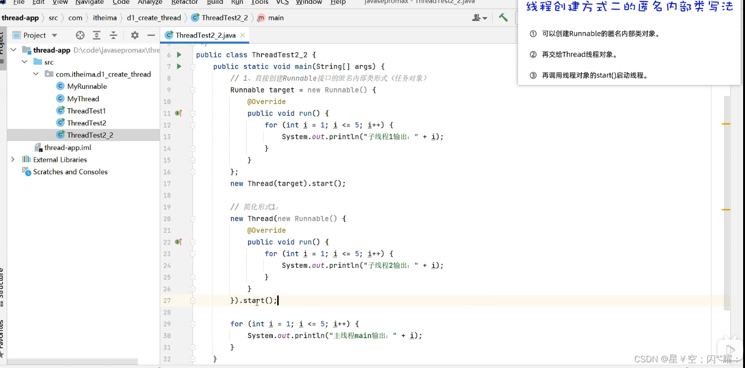This screenshot has height=368, width=745.
Task: Open the Refactor menu
Action: click(185, 2)
